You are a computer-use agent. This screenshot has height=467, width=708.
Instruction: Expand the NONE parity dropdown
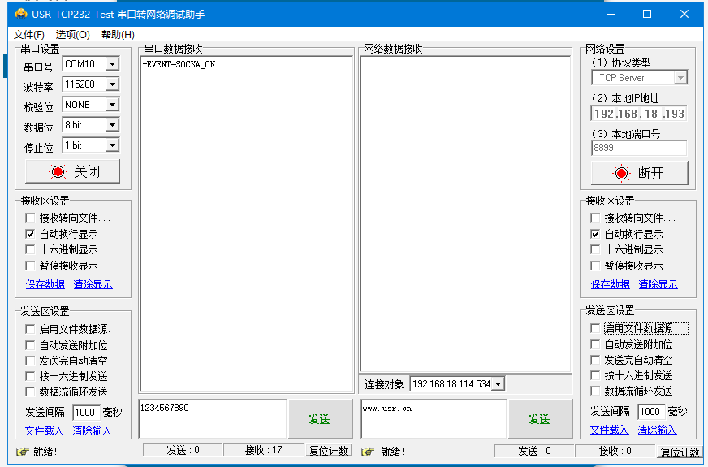point(112,105)
